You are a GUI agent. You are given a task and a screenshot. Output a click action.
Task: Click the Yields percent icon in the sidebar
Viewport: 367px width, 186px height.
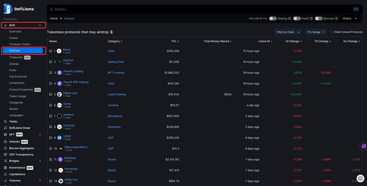click(6, 122)
